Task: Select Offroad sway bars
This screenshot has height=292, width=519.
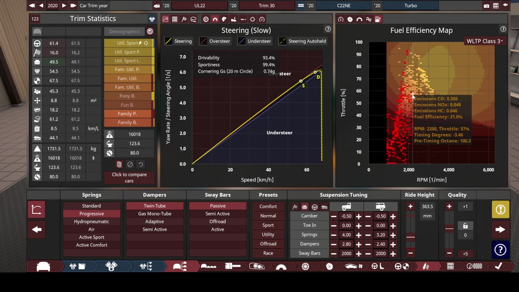Action: [218, 221]
